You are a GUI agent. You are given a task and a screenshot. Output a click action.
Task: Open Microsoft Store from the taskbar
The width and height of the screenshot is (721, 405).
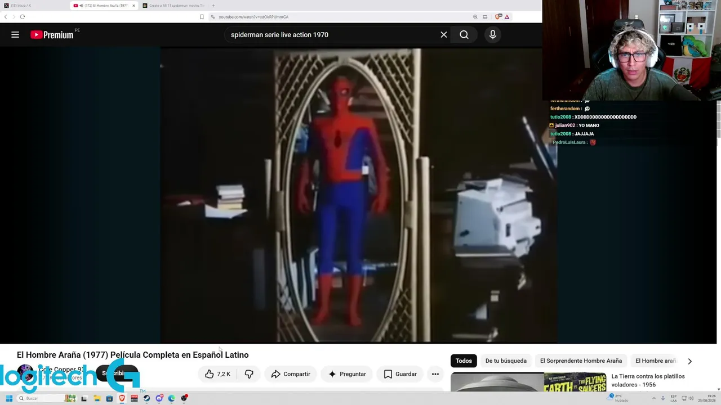tap(109, 398)
